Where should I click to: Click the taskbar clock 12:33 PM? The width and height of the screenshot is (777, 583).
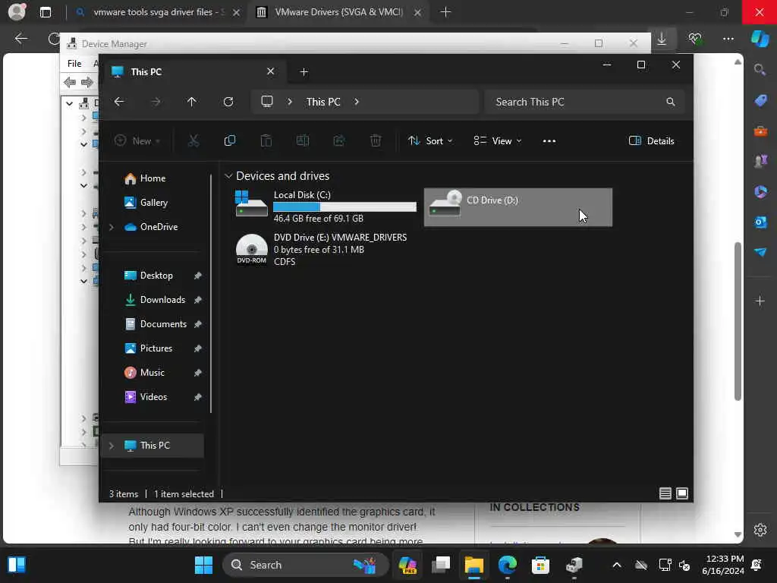[725, 559]
